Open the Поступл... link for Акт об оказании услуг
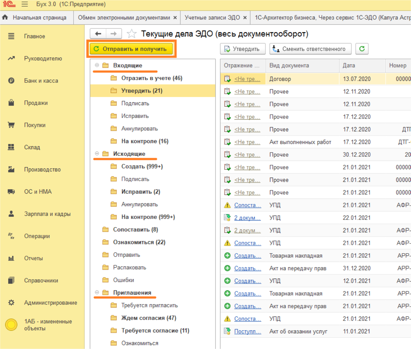411x349 pixels. click(x=248, y=331)
